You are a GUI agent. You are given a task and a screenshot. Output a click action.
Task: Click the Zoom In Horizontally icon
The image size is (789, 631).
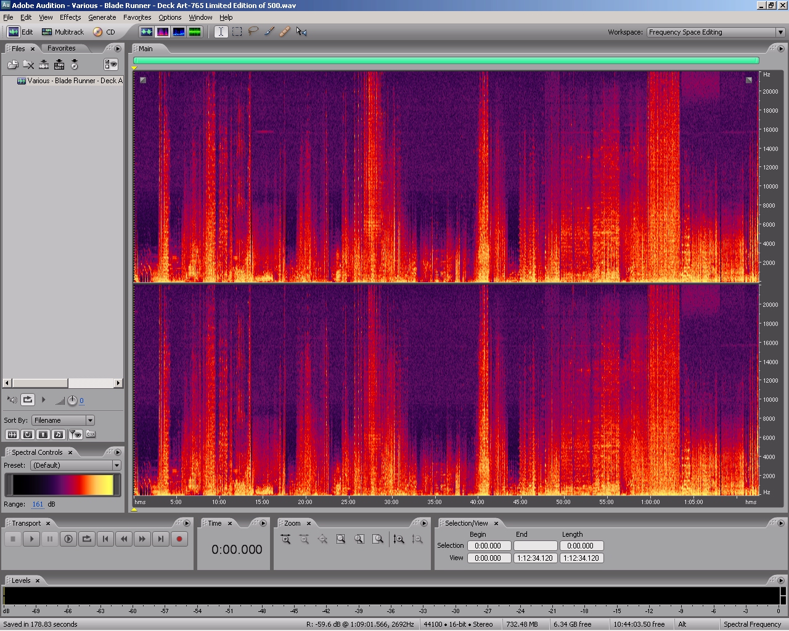286,539
